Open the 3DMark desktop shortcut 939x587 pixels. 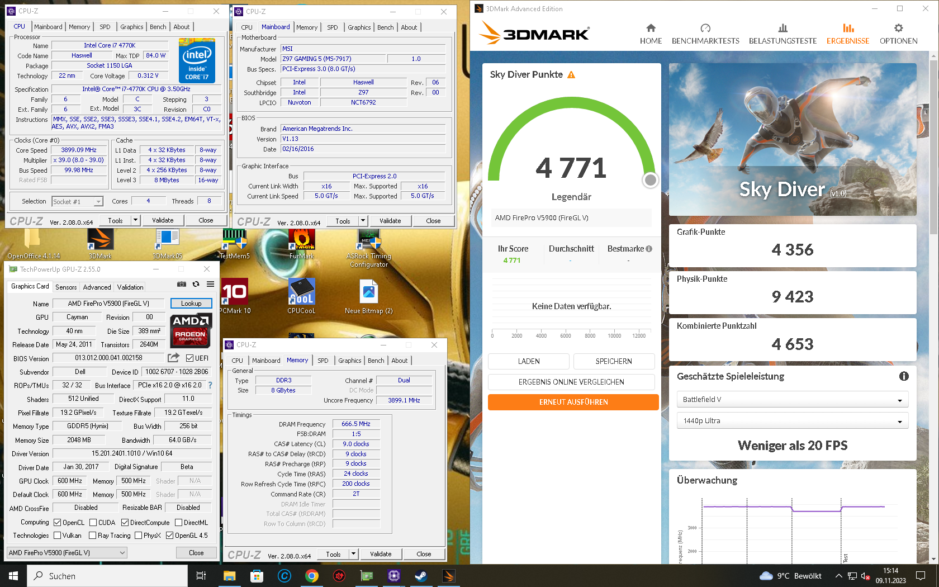point(100,244)
